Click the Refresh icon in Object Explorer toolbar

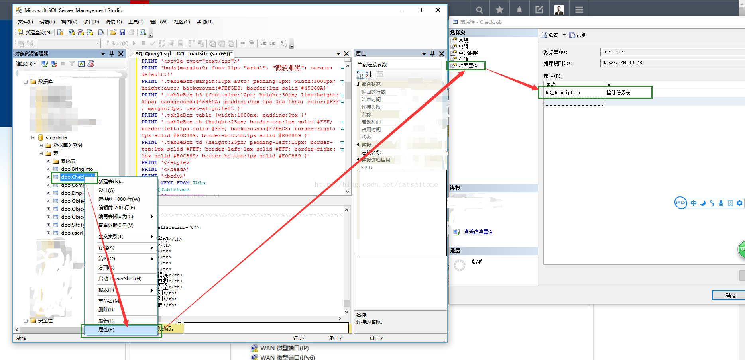[81, 64]
